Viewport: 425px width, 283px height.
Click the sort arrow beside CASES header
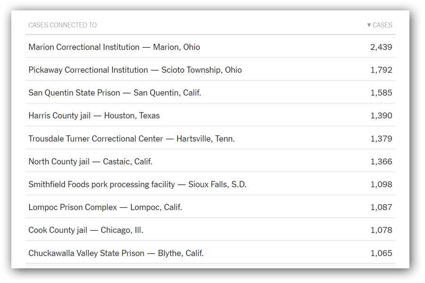click(x=369, y=25)
